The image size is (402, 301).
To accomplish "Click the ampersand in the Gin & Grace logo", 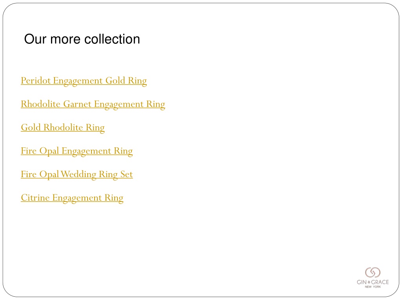I will [x=369, y=282].
